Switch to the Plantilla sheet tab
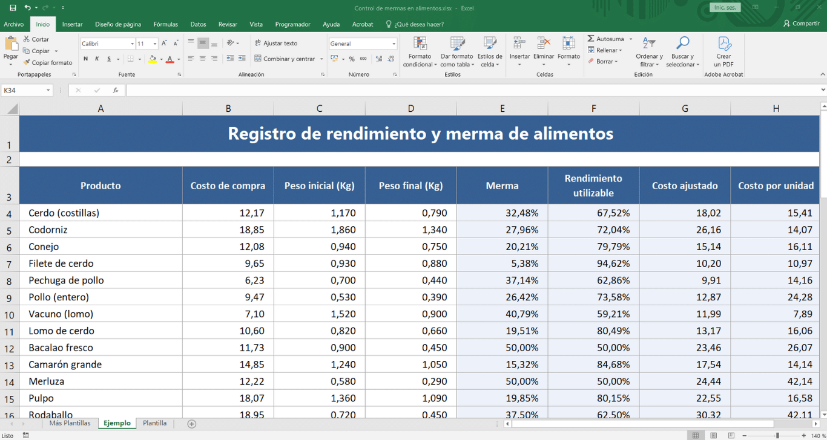This screenshot has width=827, height=440. tap(154, 423)
